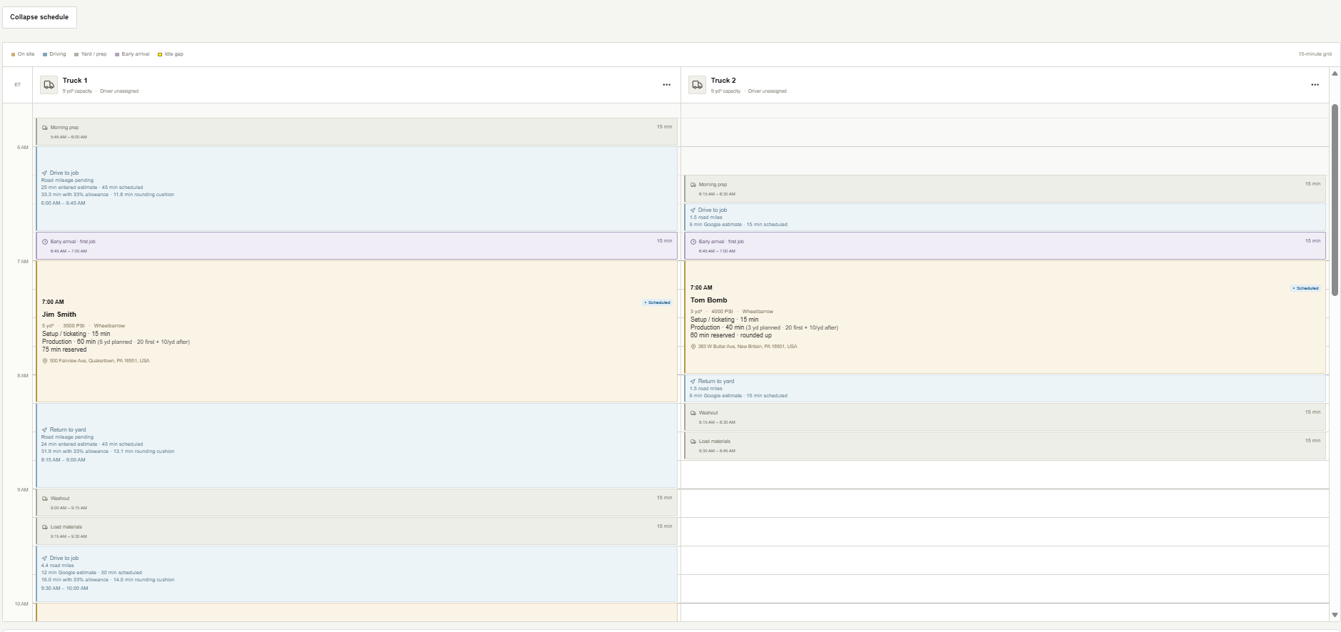Click Truck 2 Load materials icon
The image size is (1341, 632).
(x=693, y=442)
